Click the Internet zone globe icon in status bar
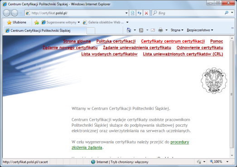Image resolution: width=237 pixels, height=167 pixels. click(x=93, y=162)
